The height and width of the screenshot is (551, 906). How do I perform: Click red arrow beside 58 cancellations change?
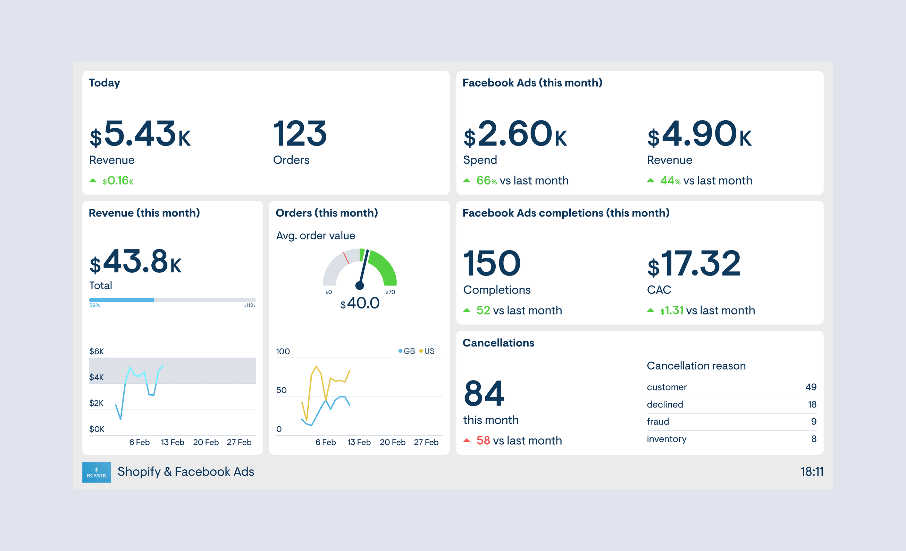(x=467, y=440)
